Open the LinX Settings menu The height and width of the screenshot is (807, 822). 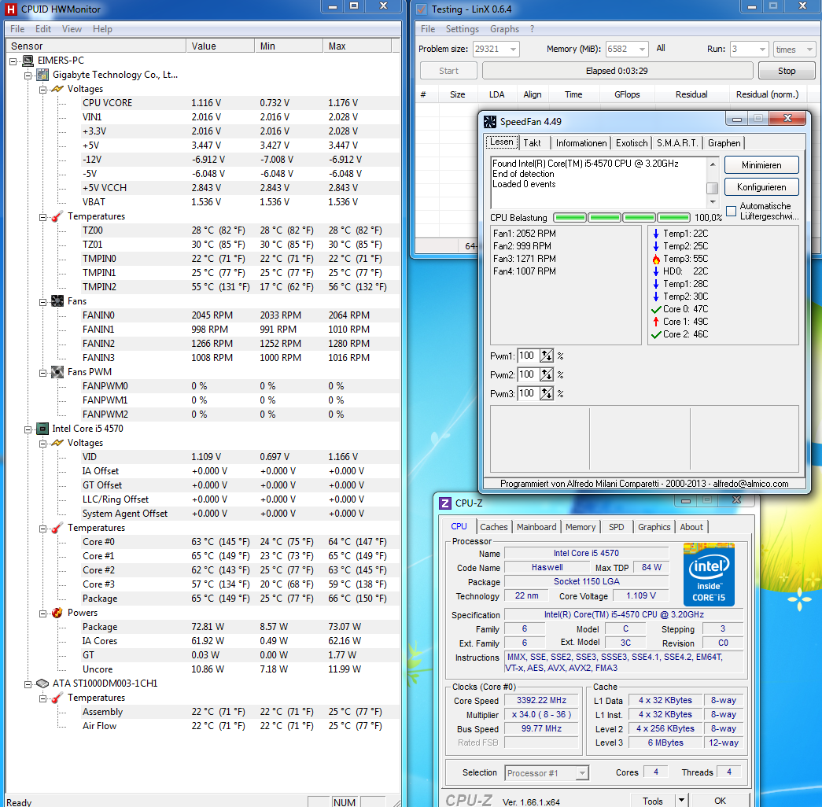462,29
